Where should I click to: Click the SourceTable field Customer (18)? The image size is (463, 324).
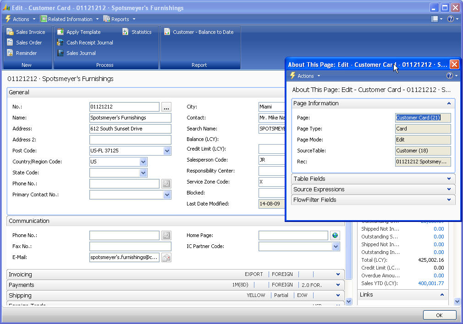423,151
